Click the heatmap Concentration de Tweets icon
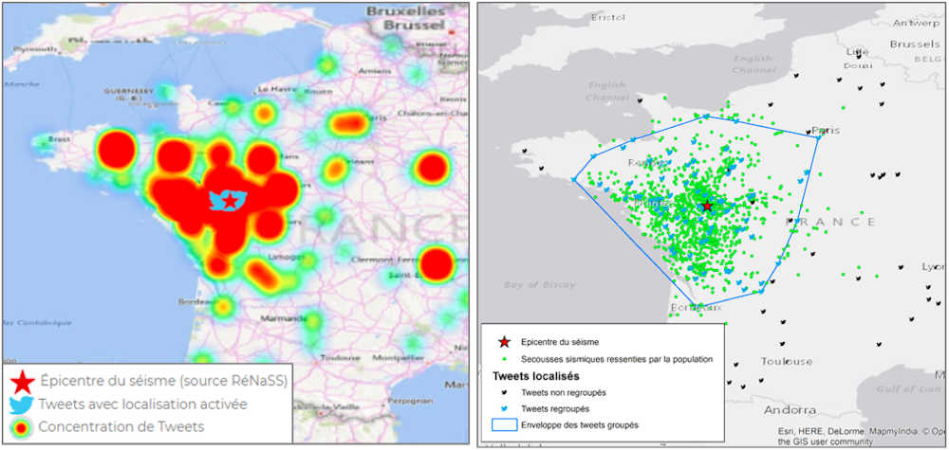 click(x=22, y=427)
